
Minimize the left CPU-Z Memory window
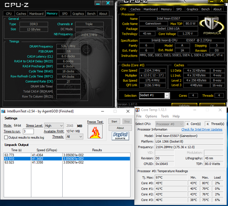click(x=98, y=3)
